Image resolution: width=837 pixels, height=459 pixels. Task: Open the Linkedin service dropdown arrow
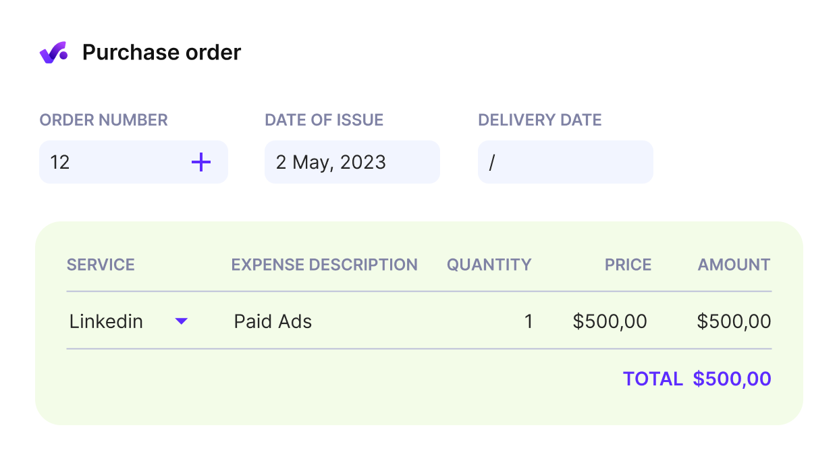[x=181, y=321]
